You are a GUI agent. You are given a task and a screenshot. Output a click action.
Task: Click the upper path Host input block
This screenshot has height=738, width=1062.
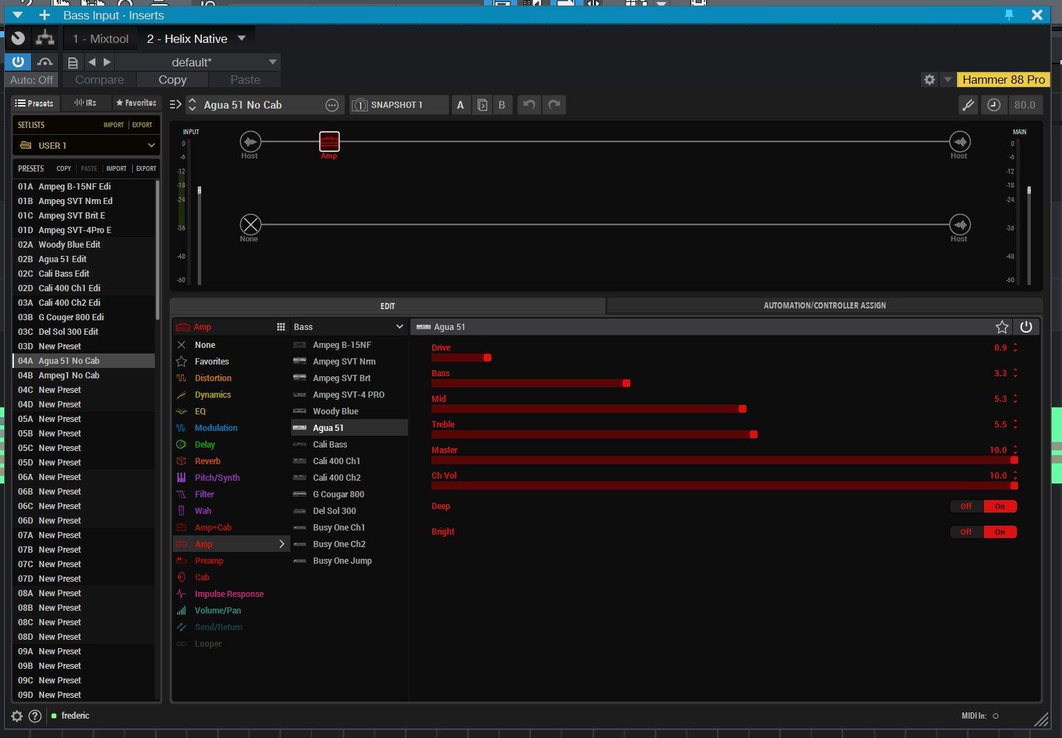click(250, 142)
